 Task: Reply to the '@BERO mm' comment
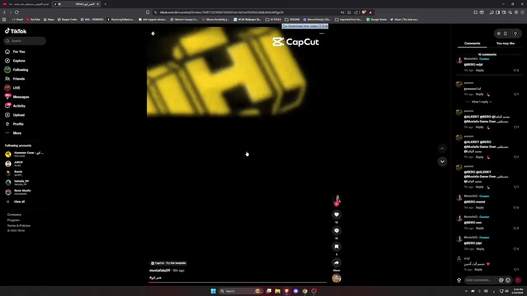(x=480, y=228)
